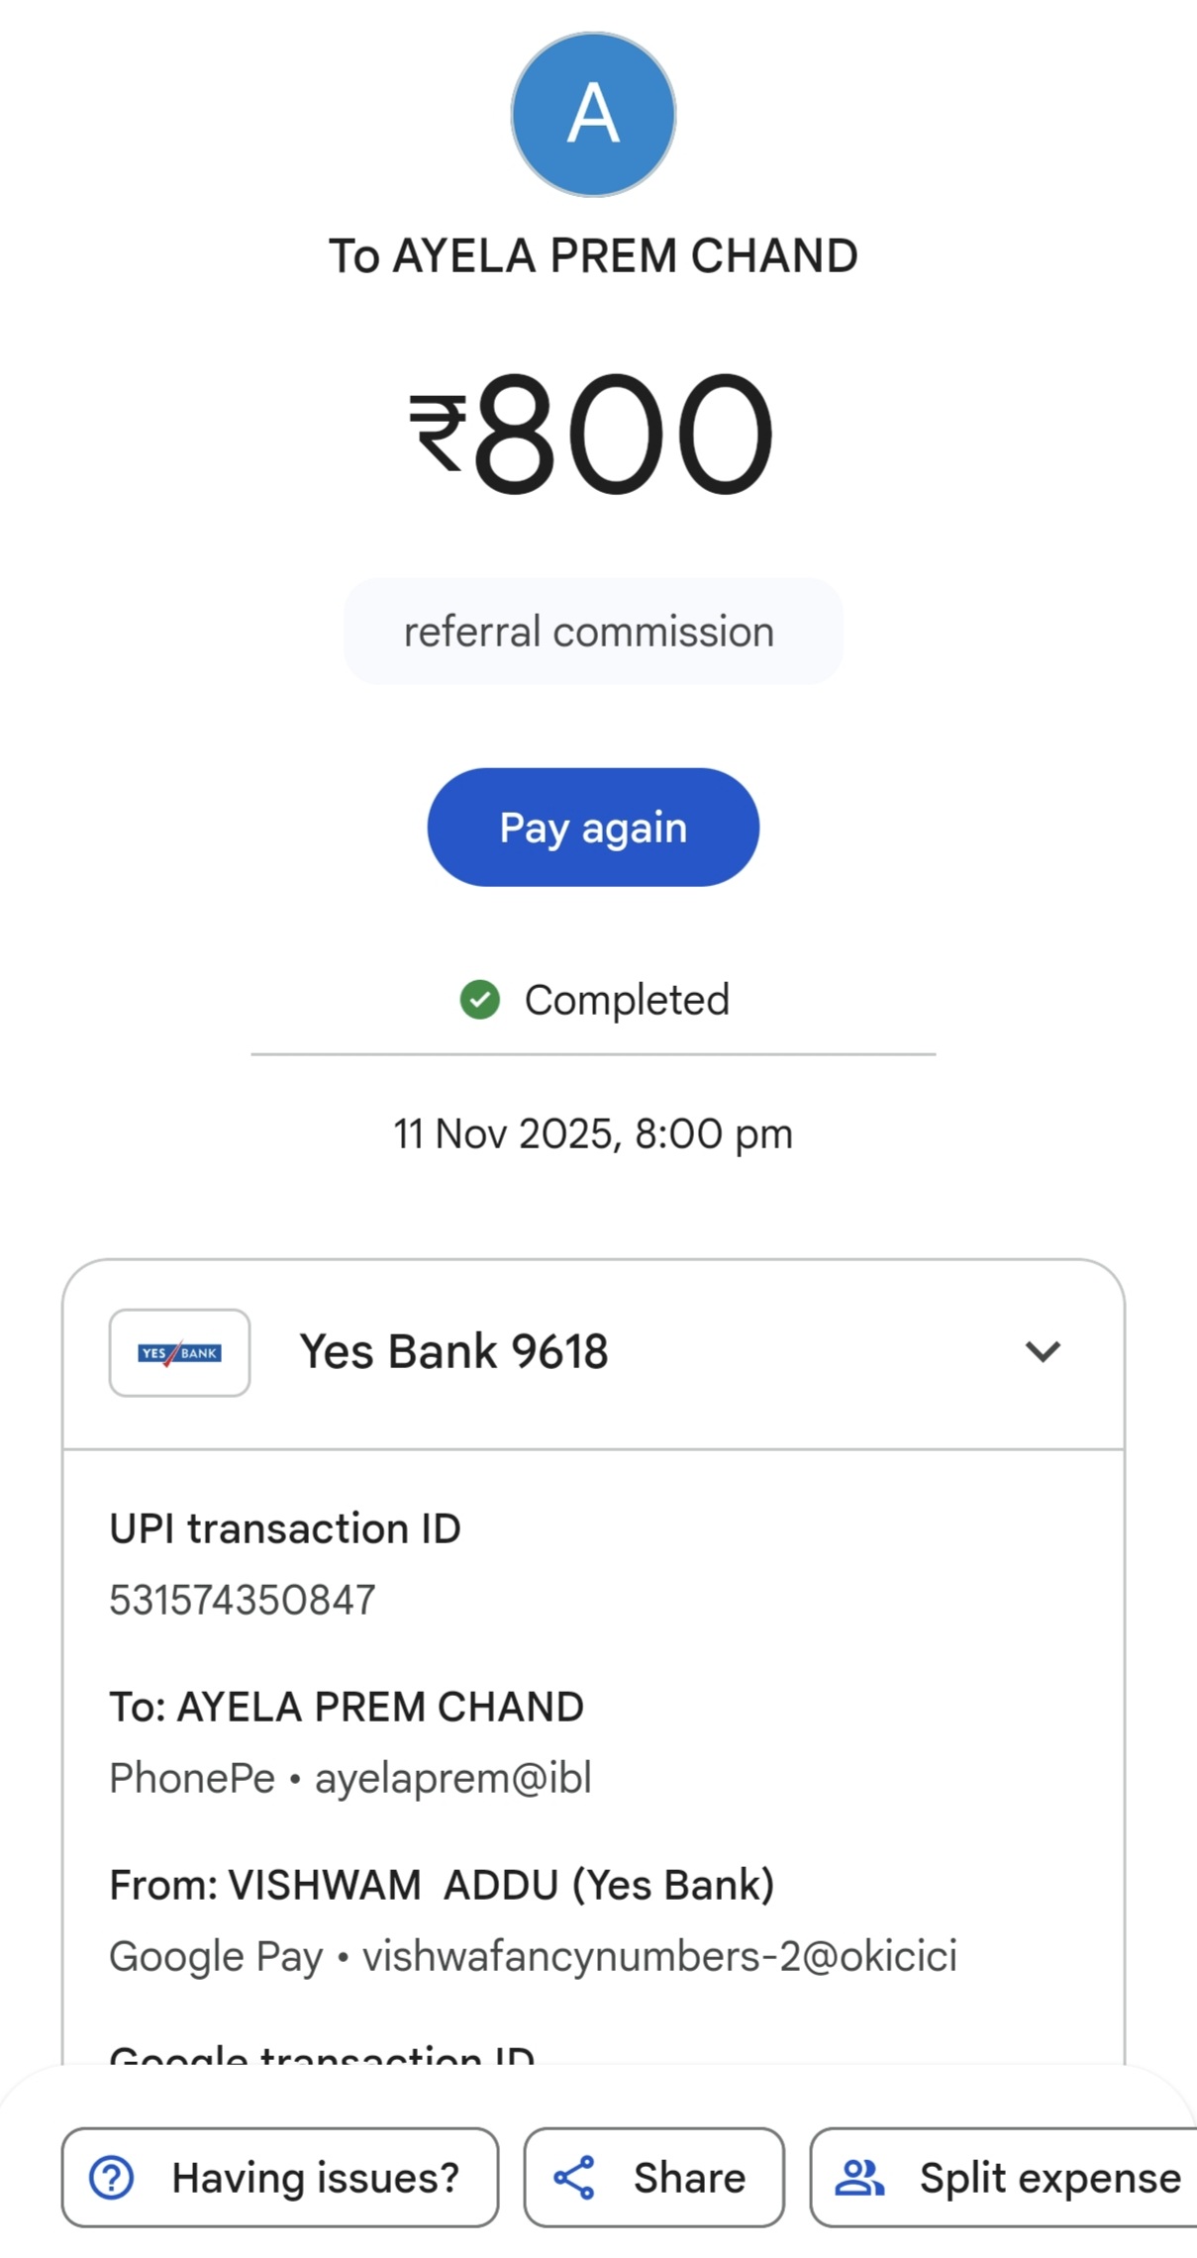Tap the ayelaprem@ibl UPI address
The height and width of the screenshot is (2258, 1197).
(452, 1778)
